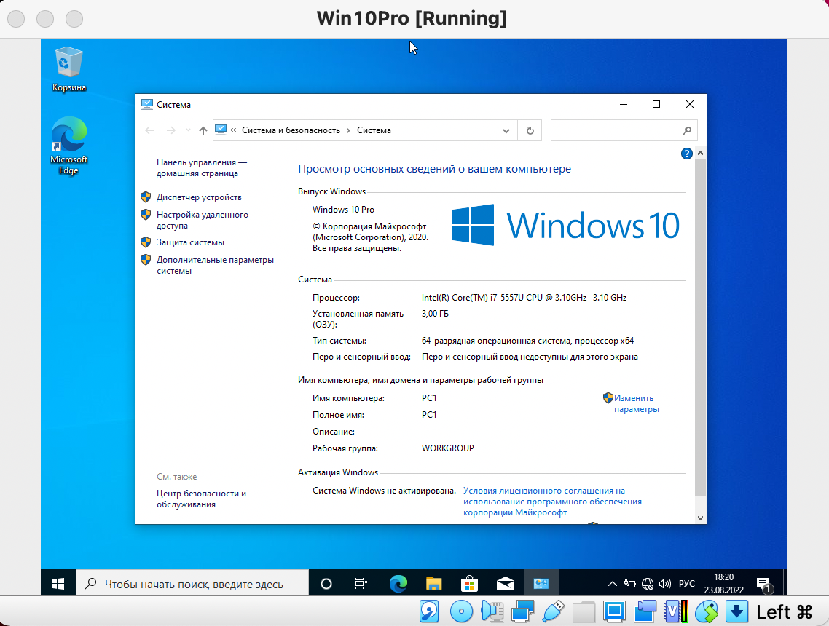The image size is (829, 626).
Task: Maximize the Система window
Action: pyautogui.click(x=656, y=105)
